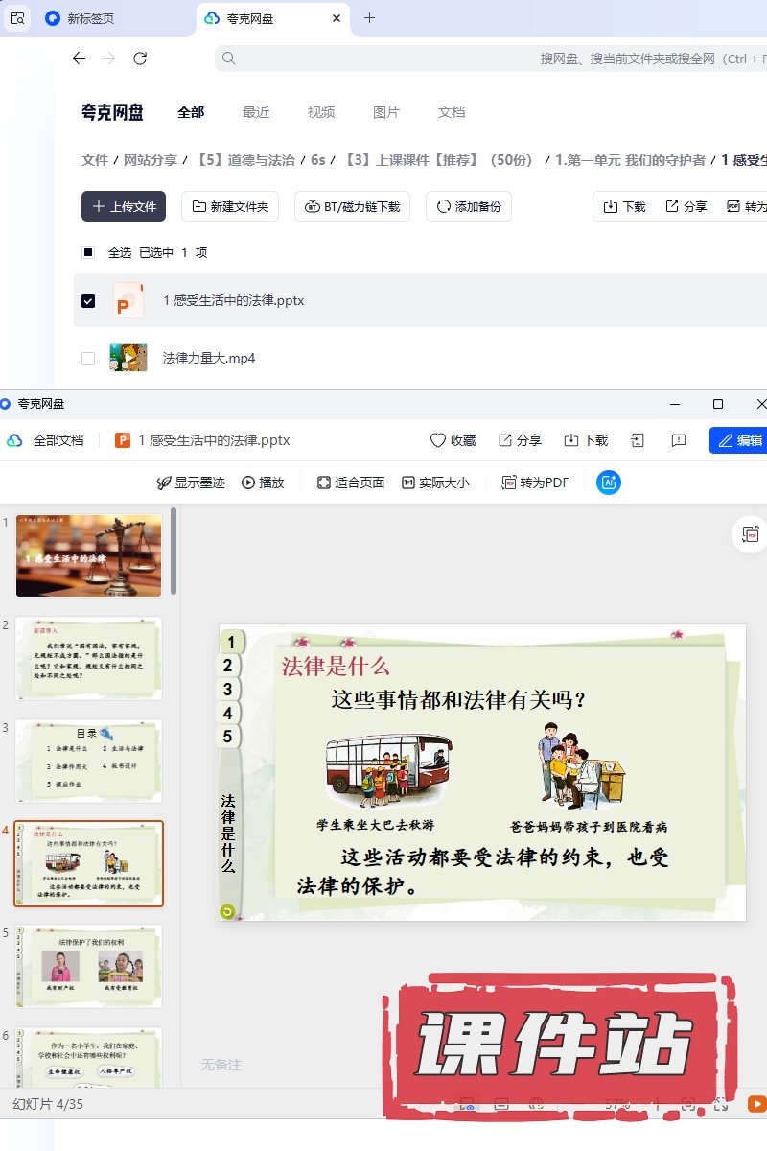
Task: Click the feedback message icon in viewer header
Action: point(679,440)
